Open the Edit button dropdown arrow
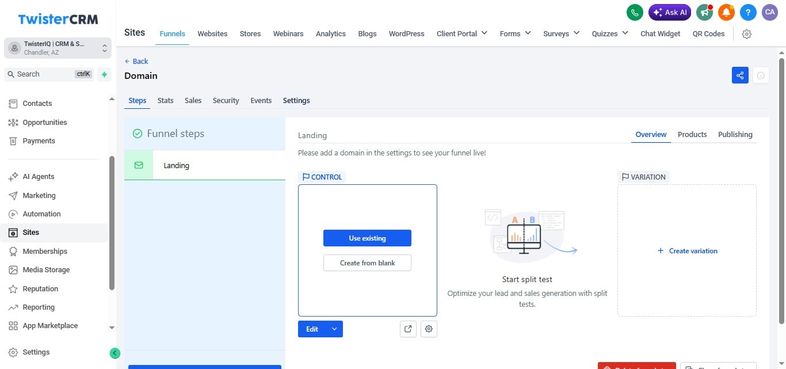The image size is (786, 369). point(334,329)
